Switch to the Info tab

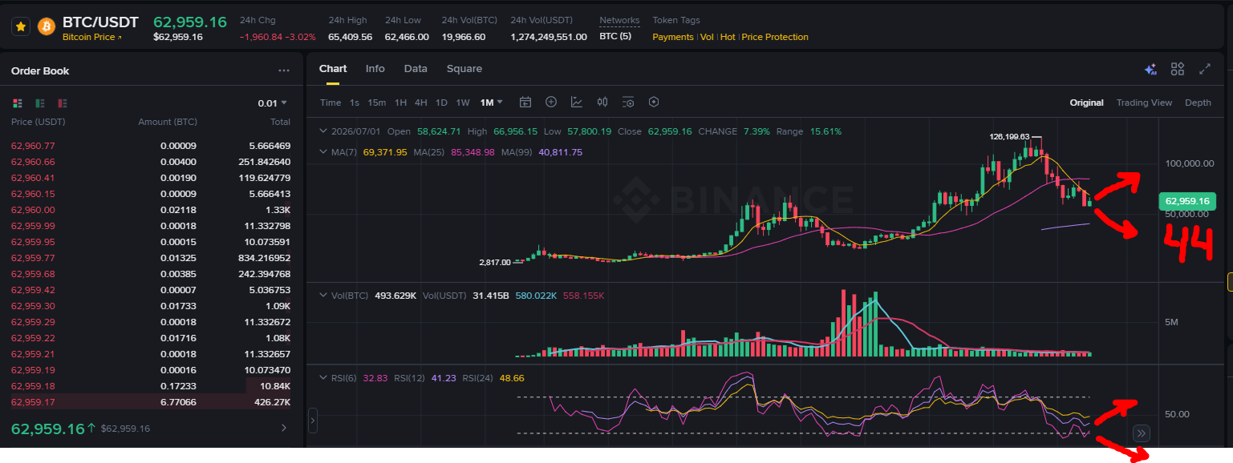[375, 69]
